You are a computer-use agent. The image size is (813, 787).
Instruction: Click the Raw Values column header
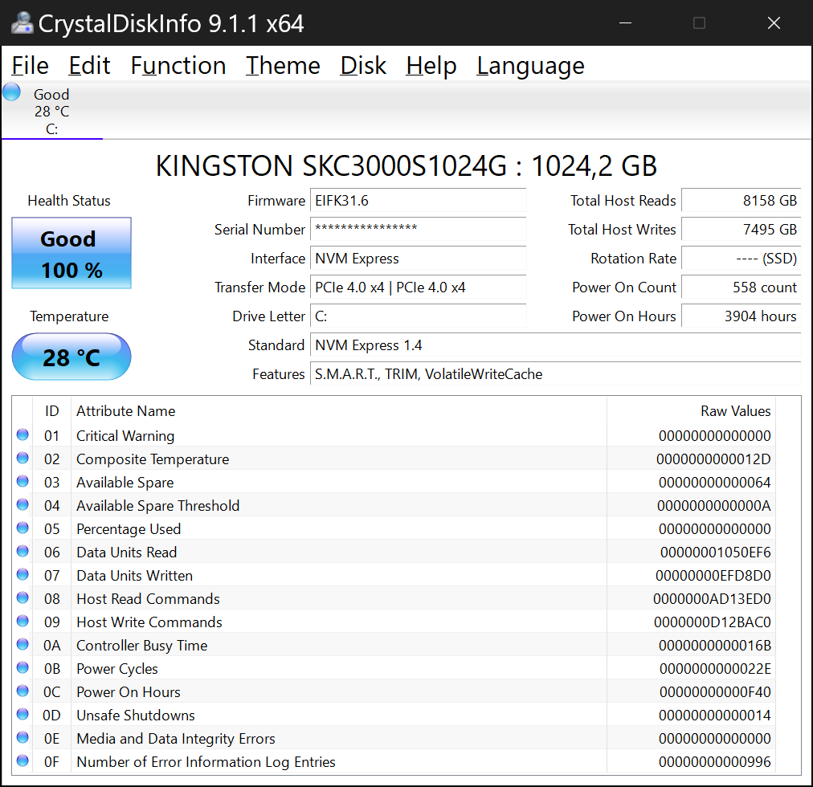[691, 411]
